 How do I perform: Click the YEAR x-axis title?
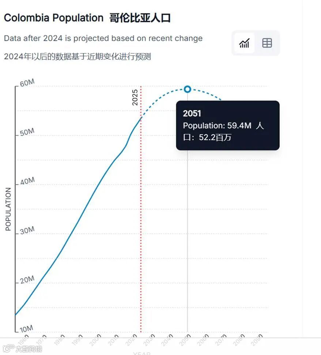141,353
